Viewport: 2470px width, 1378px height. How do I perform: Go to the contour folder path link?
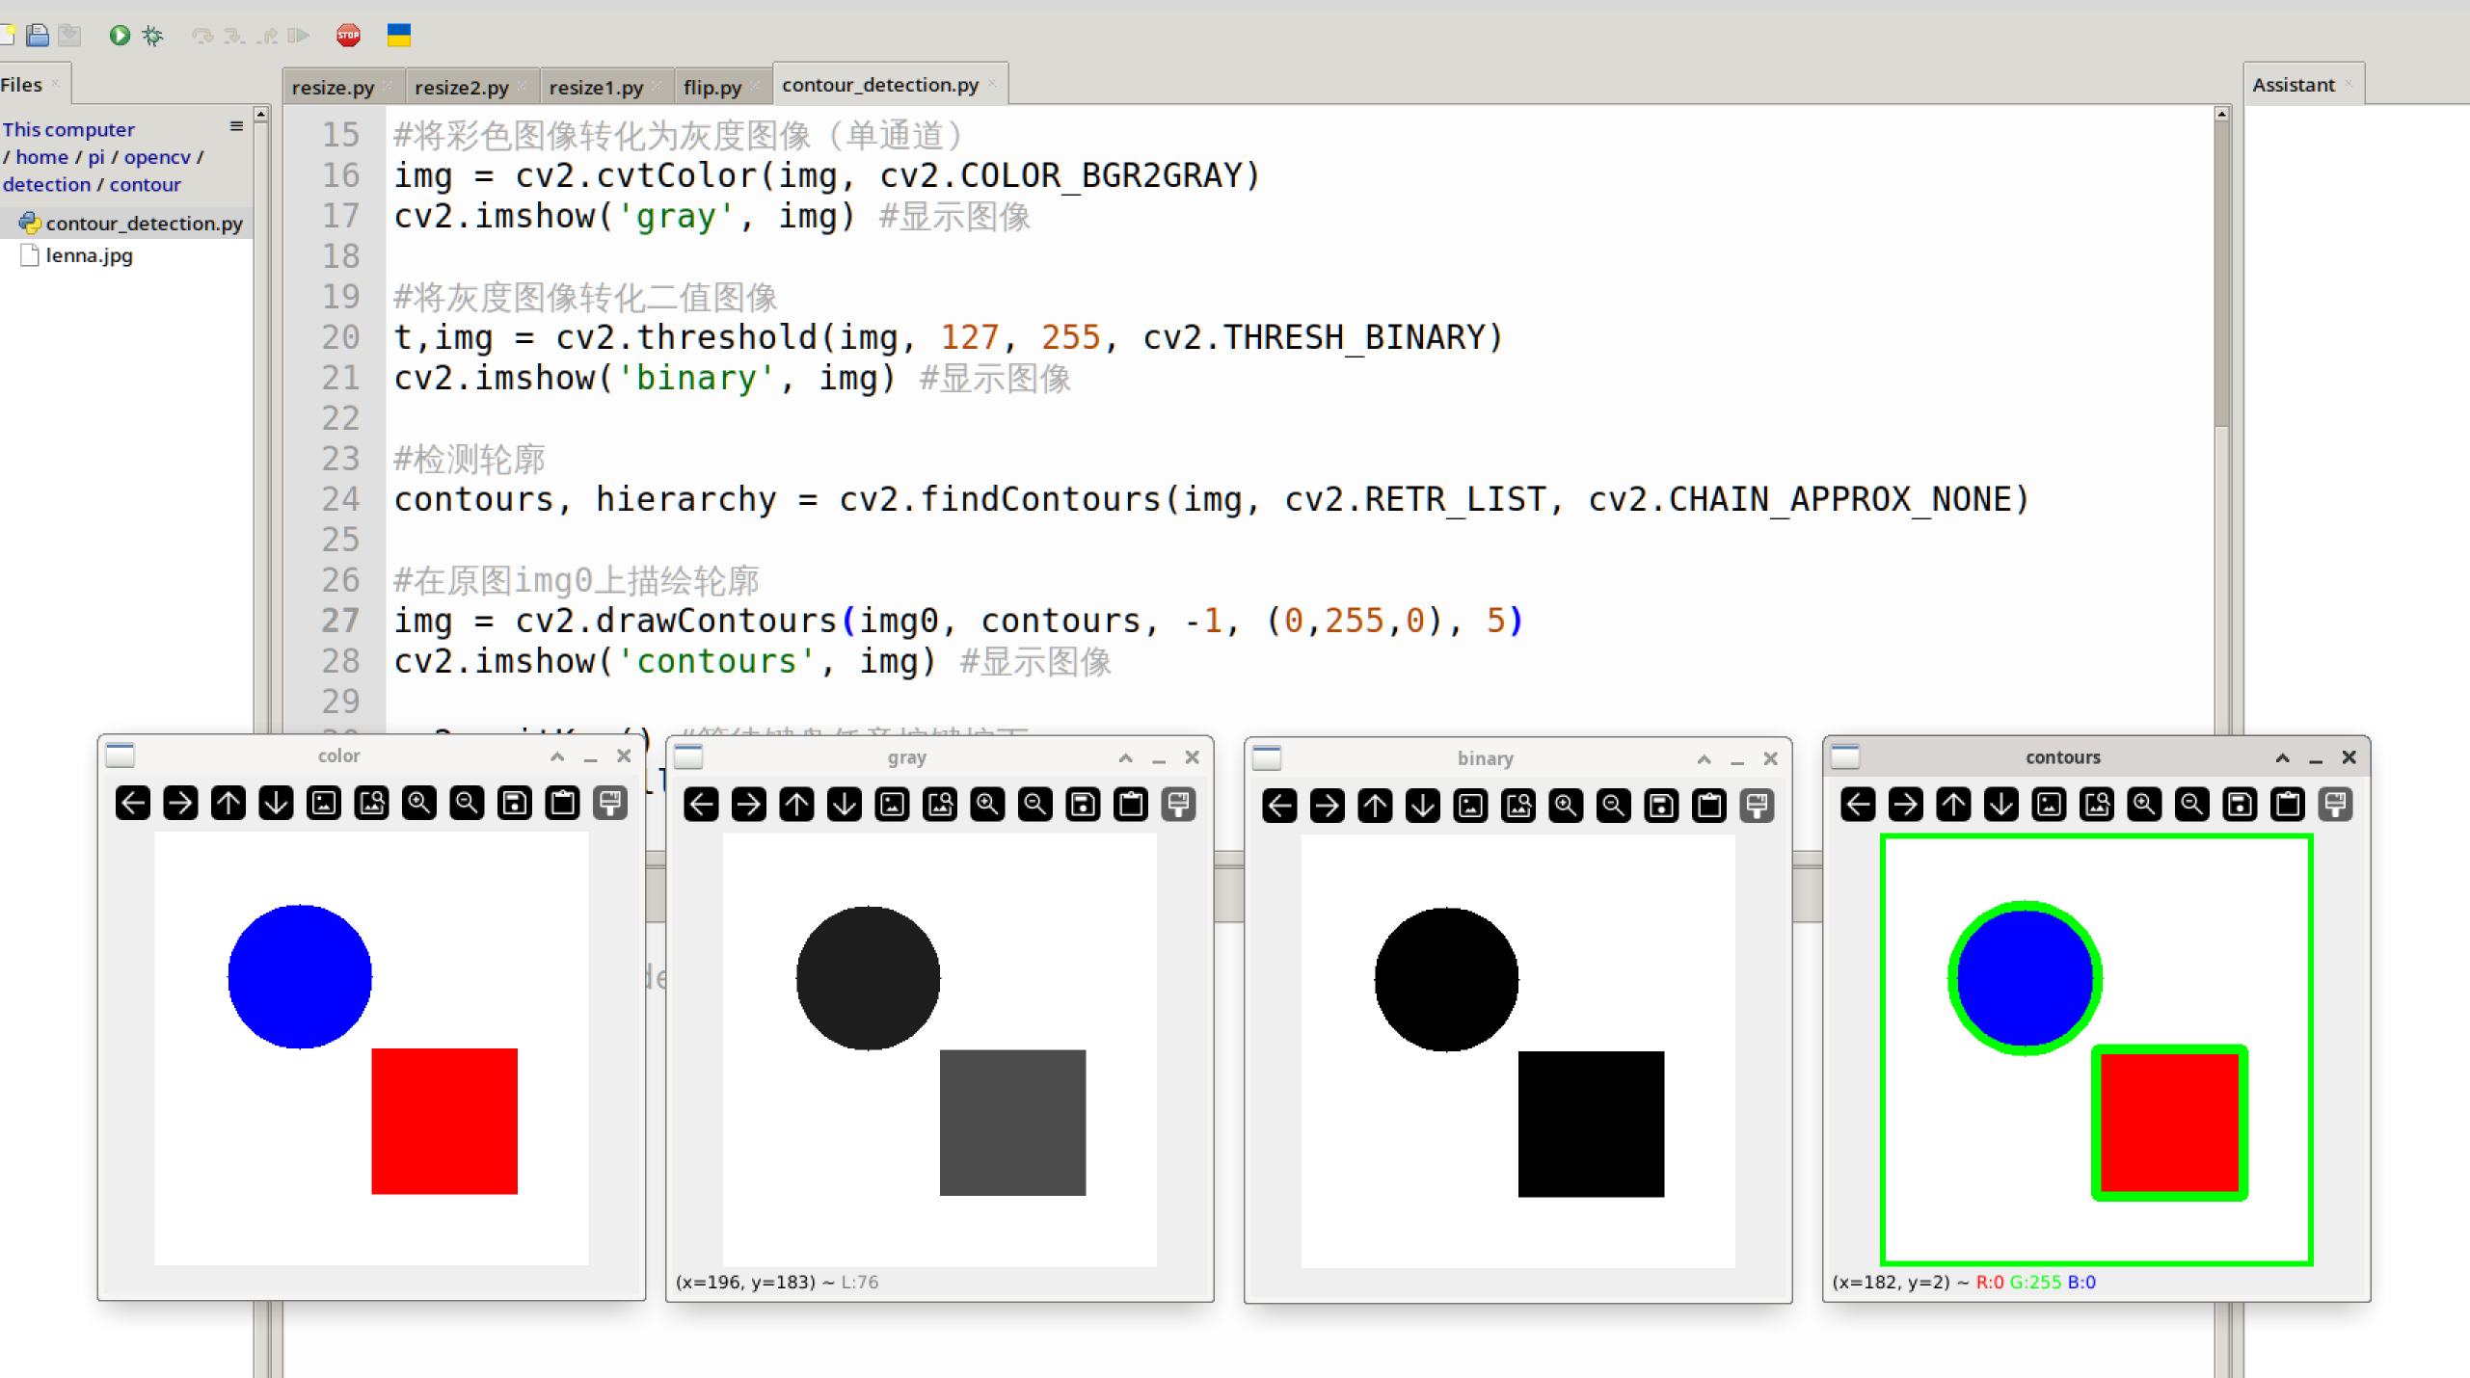[145, 184]
